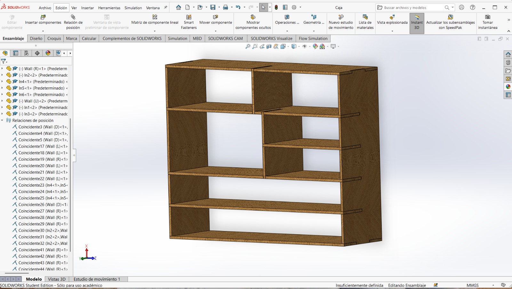Click the Open file icon

[x=200, y=7]
